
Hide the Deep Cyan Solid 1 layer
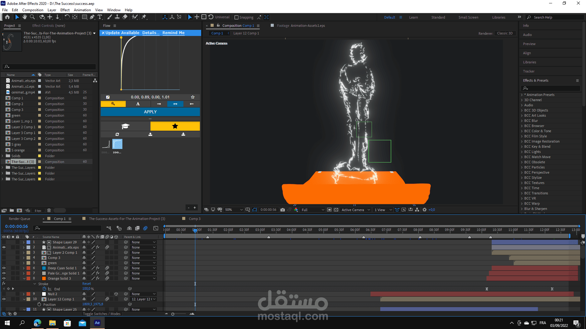[4, 268]
